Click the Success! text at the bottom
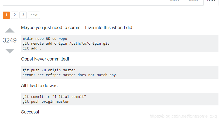The image size is (219, 121). pos(30,112)
